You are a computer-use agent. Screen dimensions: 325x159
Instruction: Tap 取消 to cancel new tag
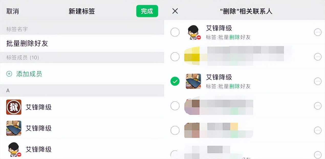pos(13,11)
